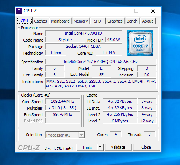The height and width of the screenshot is (165, 180).
Task: Click the empty Rated FSB field
Action: click(62, 121)
